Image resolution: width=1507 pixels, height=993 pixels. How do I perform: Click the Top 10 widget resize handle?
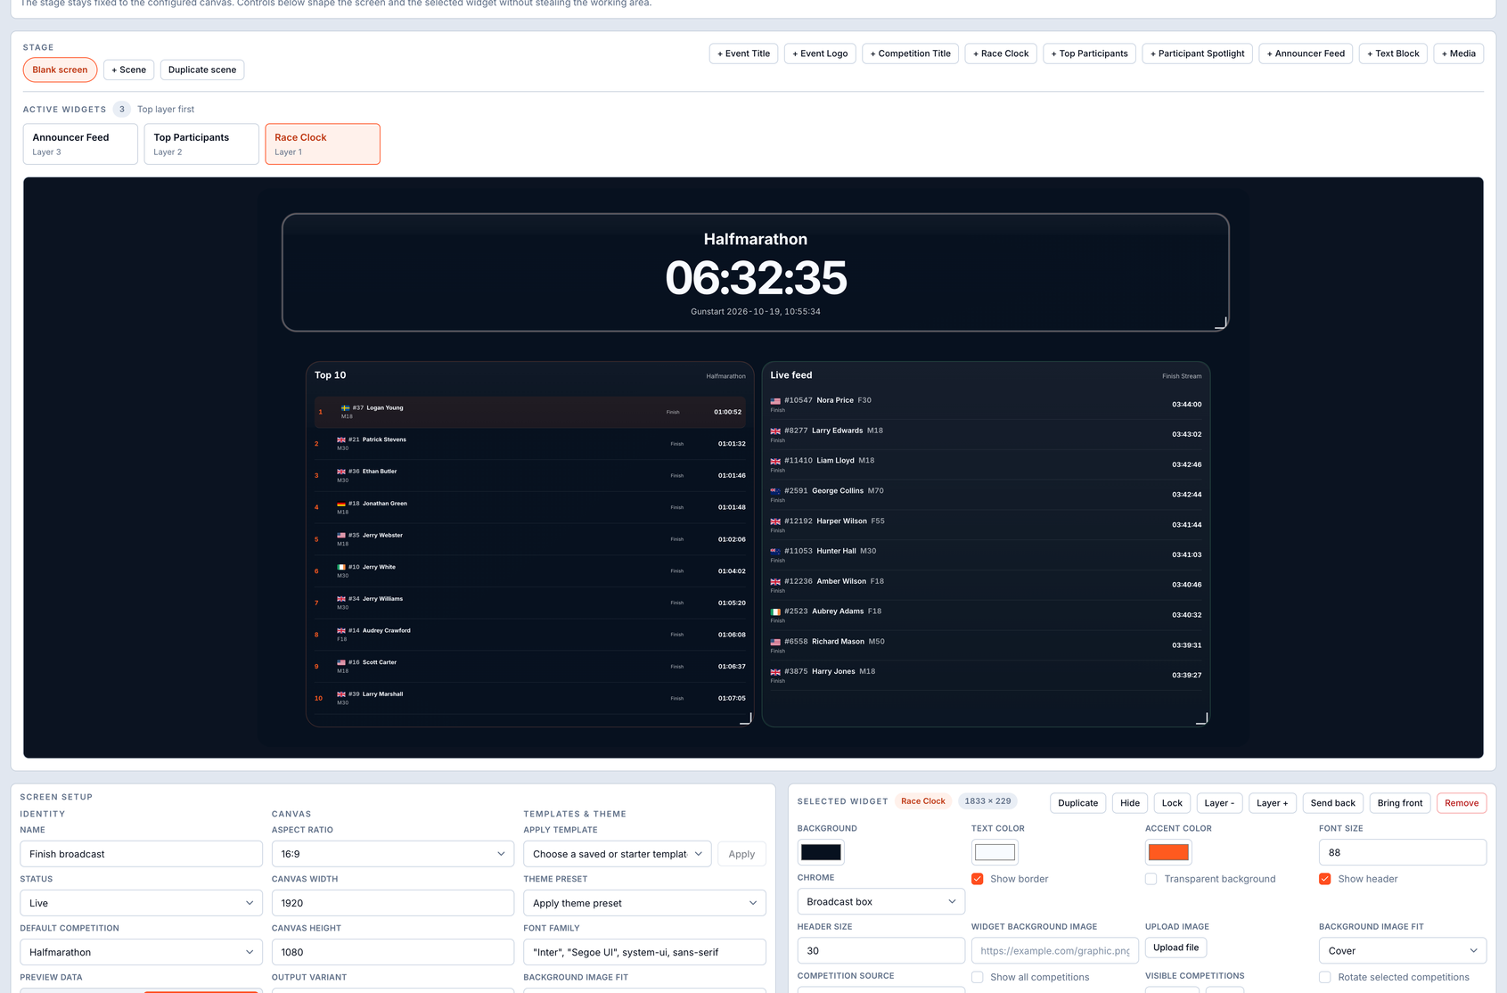[746, 718]
